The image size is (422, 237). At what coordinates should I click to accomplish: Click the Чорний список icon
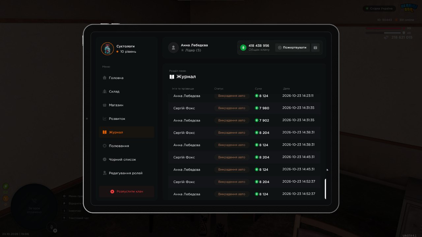pyautogui.click(x=105, y=159)
